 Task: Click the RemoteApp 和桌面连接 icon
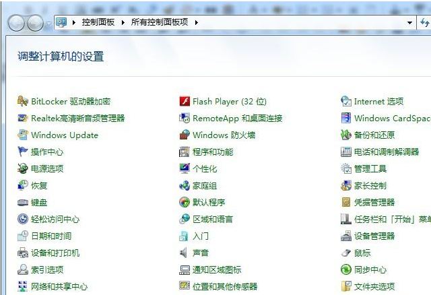pyautogui.click(x=185, y=119)
